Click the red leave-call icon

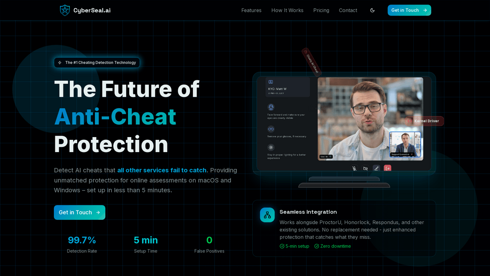point(387,168)
